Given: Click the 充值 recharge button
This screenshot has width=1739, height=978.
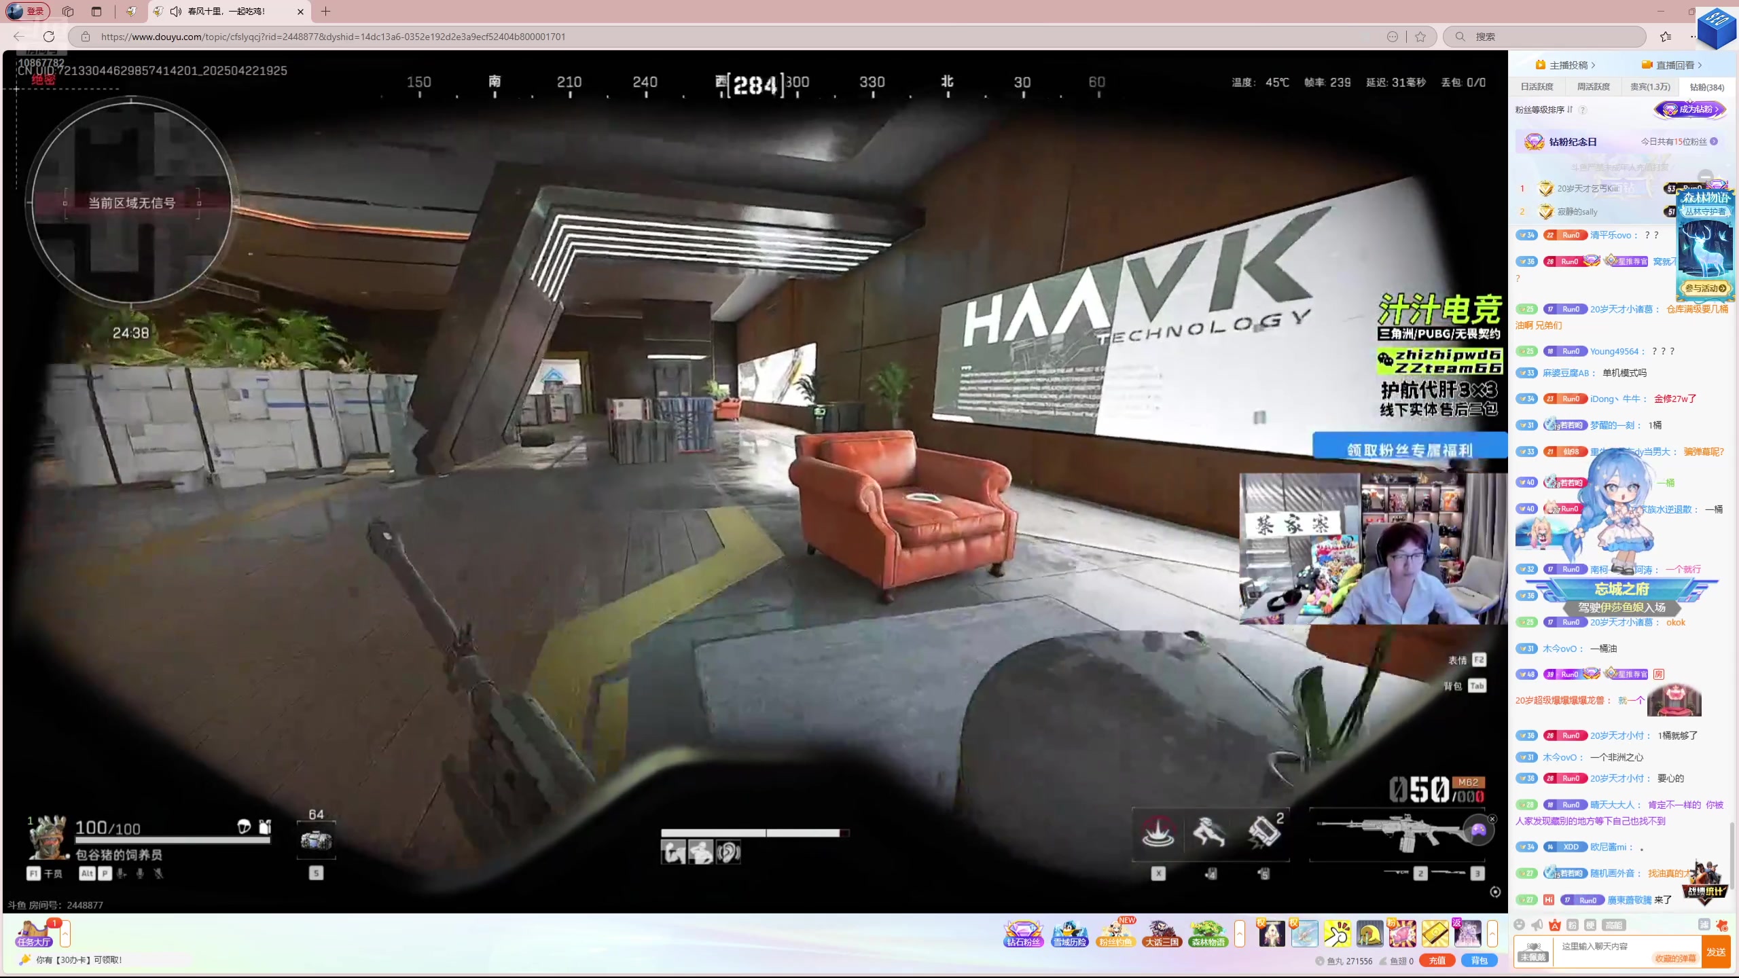Looking at the screenshot, I should click(1437, 961).
